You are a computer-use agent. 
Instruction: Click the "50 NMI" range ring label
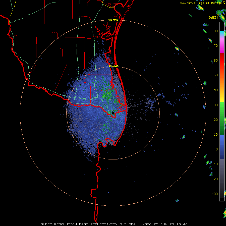point(113,67)
